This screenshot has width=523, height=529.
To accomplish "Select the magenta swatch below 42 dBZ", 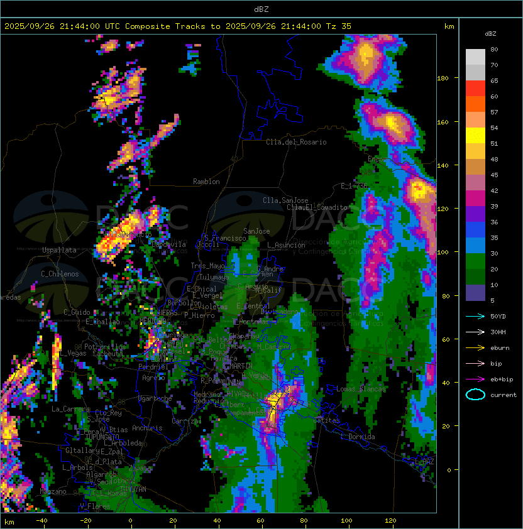I will click(475, 199).
